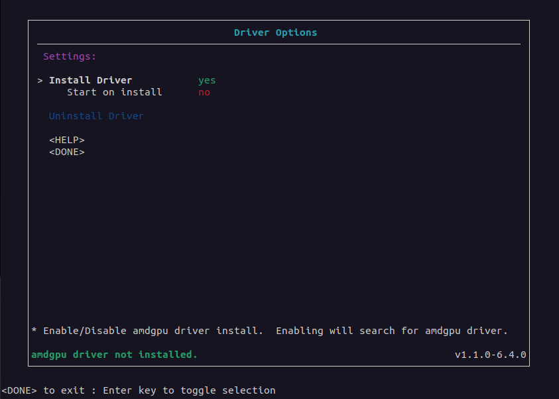Screen dimensions: 559x399
Task: Click the Driver Options title
Action: [276, 32]
